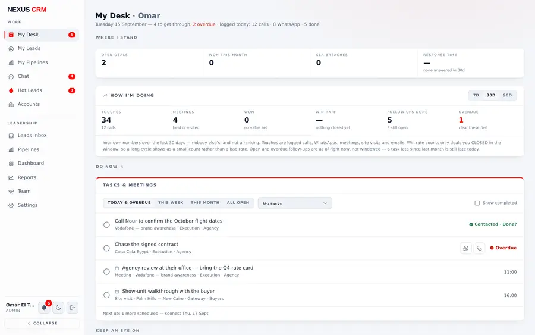Click the SLA Breaches card
Image resolution: width=535 pixels, height=335 pixels.
coord(364,63)
